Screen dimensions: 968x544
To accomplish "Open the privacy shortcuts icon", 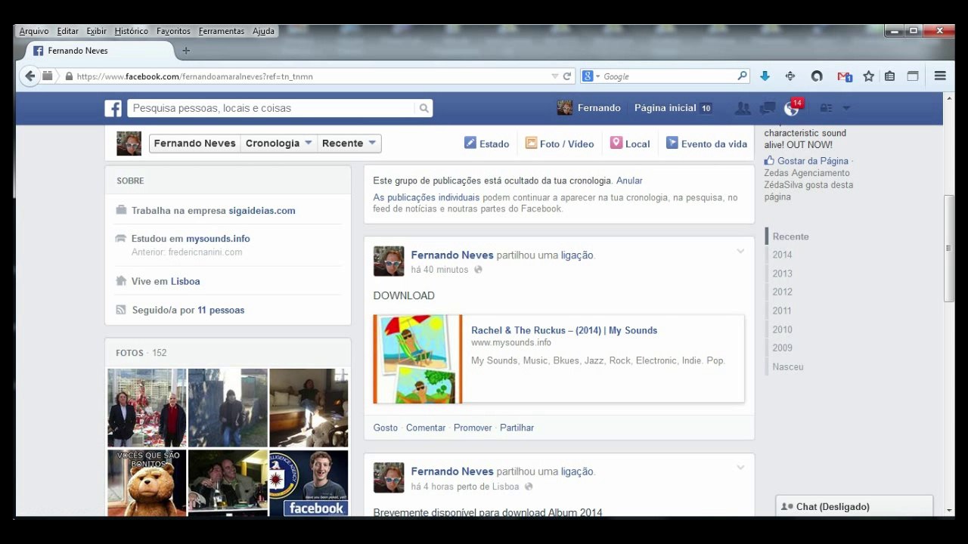I will click(827, 108).
